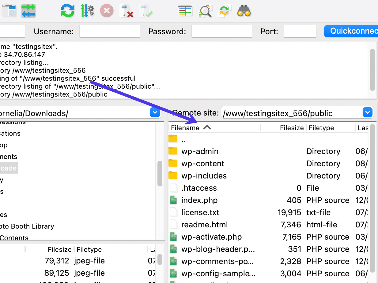Open the file search with the binoculars icon

[x=244, y=11]
